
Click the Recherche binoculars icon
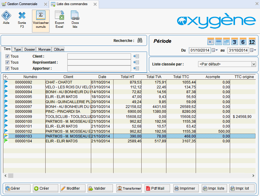pyautogui.click(x=140, y=40)
